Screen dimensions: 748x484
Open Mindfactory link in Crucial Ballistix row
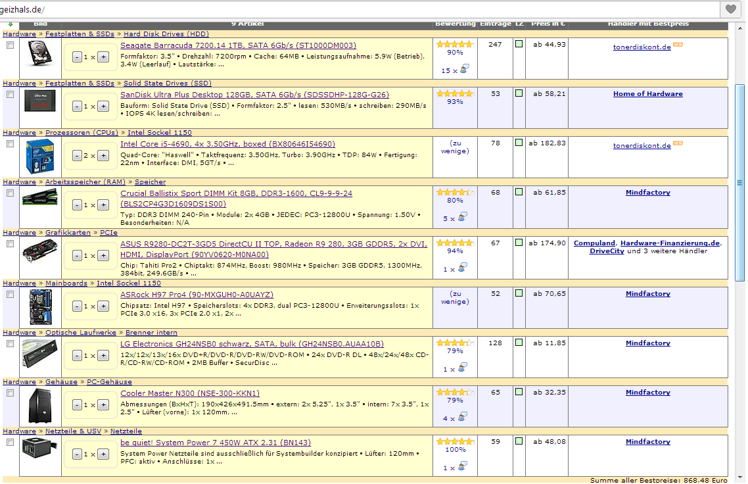[648, 193]
